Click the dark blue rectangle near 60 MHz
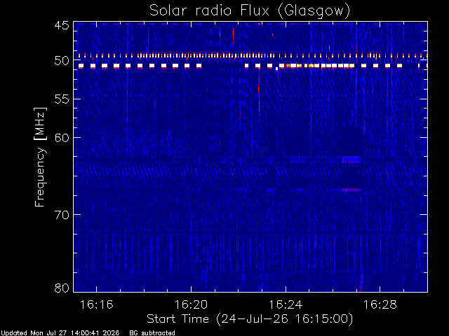The width and height of the screenshot is (449, 336). point(351,141)
